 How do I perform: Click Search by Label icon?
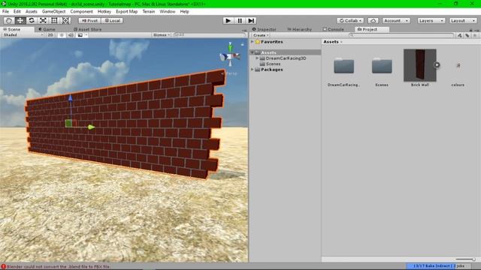point(467,35)
